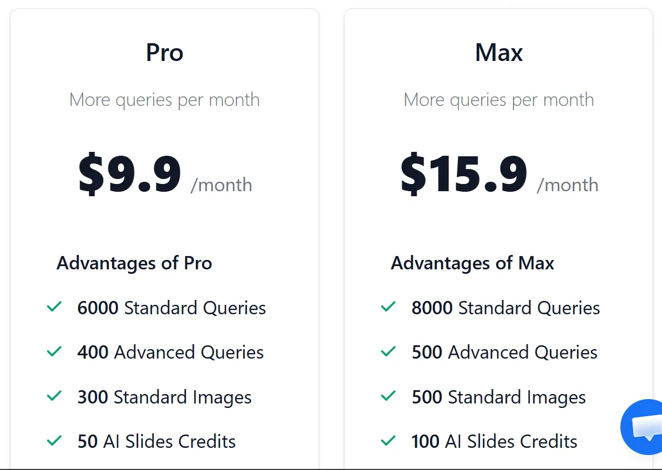Click checkmark beside 500 Standard Images
Image resolution: width=662 pixels, height=470 pixels.
pos(388,396)
